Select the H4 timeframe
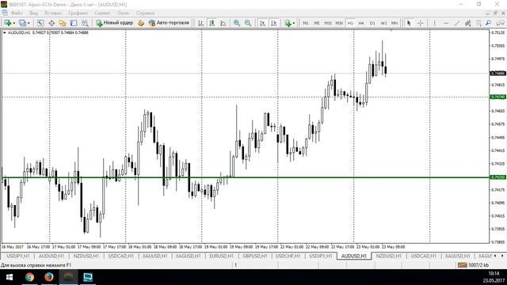This screenshot has height=285, width=507. coord(361,23)
